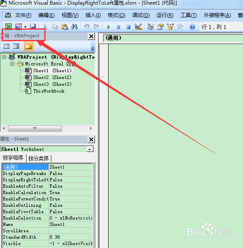Open the Toolbox icon with wrench
The width and height of the screenshot is (243, 248).
(x=180, y=27)
